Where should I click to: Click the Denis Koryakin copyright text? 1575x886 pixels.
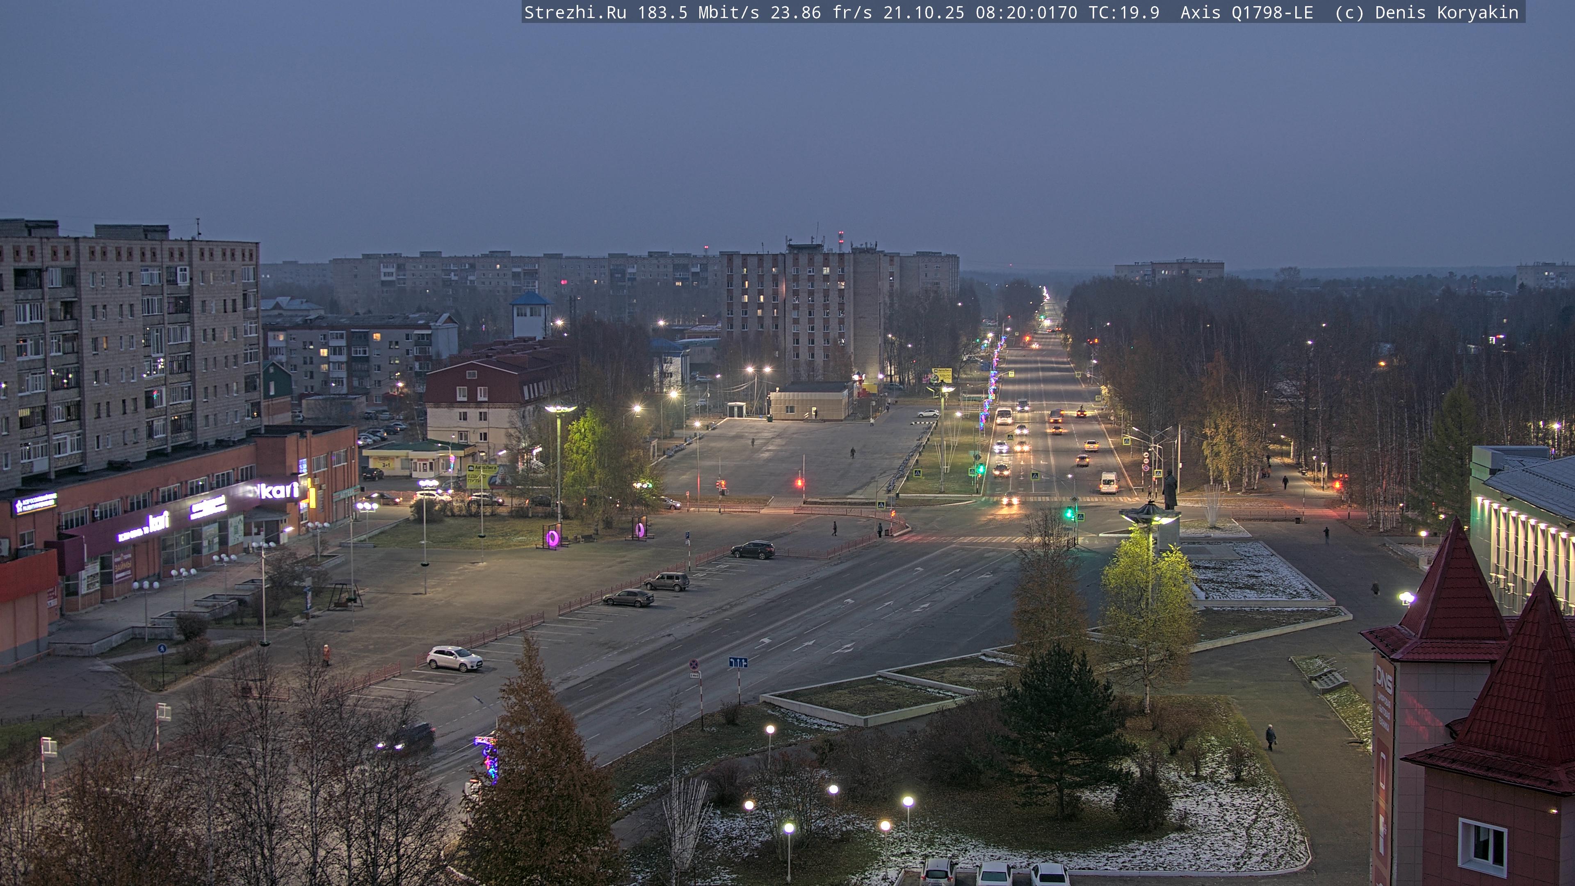click(1447, 13)
